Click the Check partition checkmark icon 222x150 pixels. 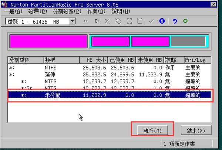click(x=151, y=21)
